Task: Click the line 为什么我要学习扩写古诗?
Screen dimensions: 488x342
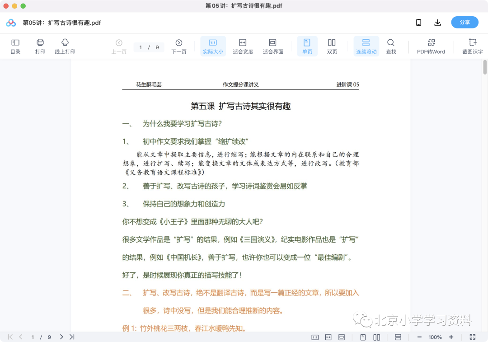Action: pos(182,124)
